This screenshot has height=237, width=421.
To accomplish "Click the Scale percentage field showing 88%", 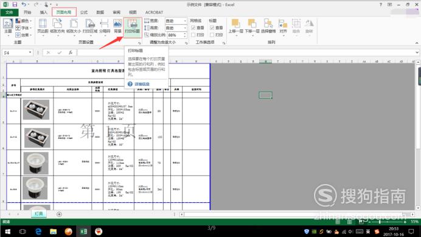I will click(x=175, y=35).
